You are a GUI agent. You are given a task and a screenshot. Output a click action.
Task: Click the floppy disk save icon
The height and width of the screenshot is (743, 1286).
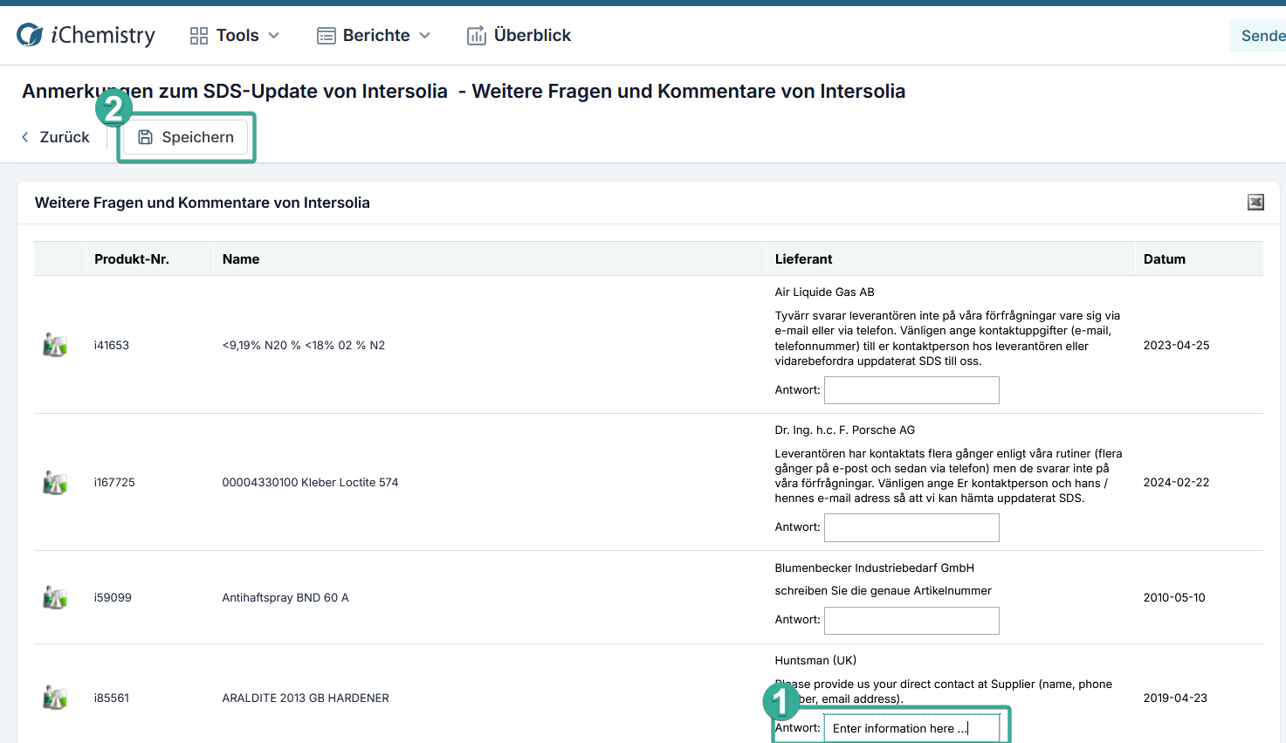146,137
